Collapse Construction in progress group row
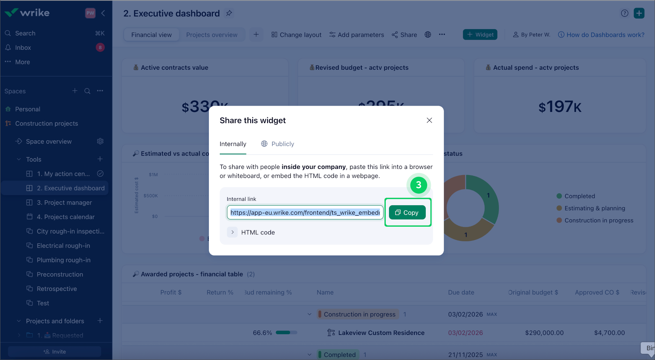Viewport: 655px width, 360px height. click(309, 314)
